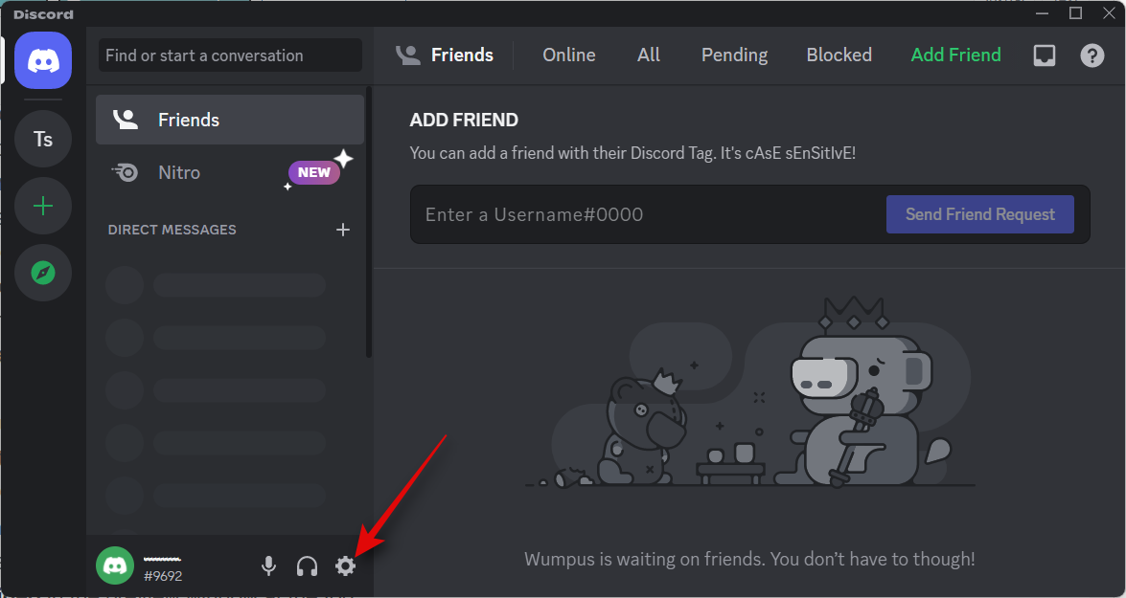Open Nitro from the sidebar

tap(179, 173)
